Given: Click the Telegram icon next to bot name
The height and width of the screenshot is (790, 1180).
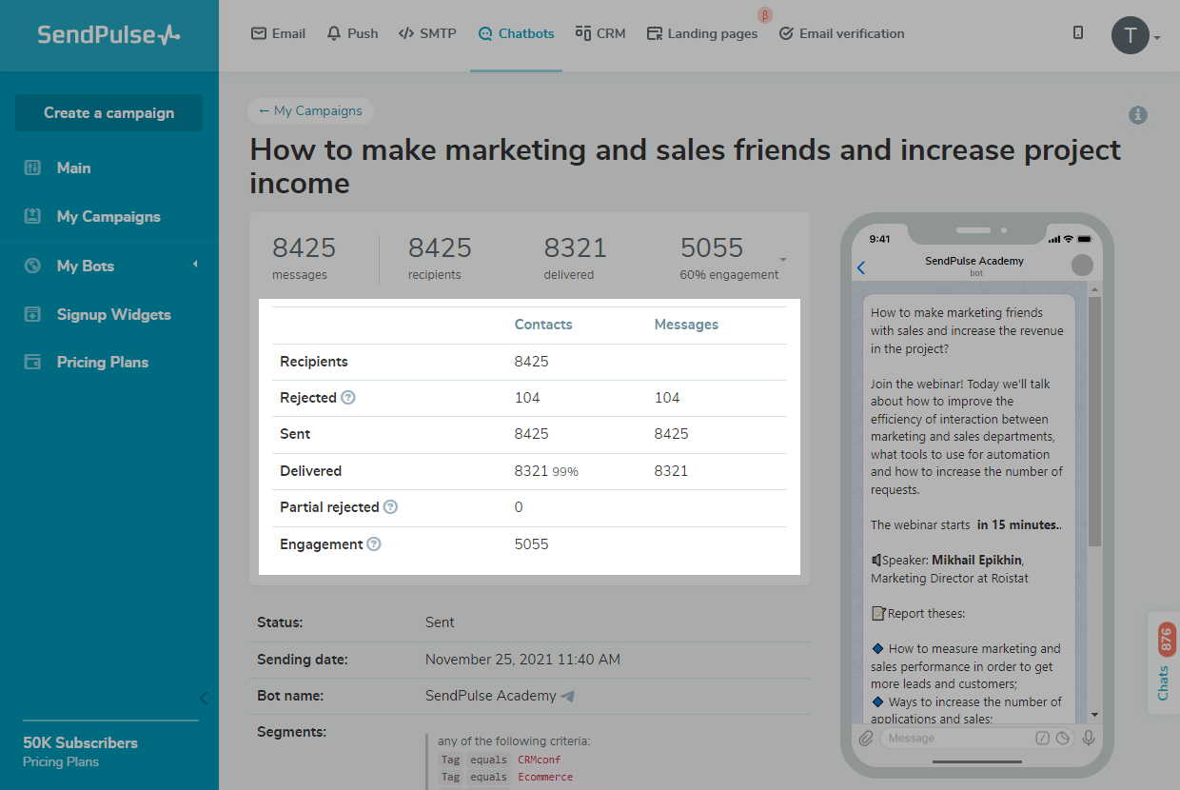Looking at the screenshot, I should pos(568,696).
